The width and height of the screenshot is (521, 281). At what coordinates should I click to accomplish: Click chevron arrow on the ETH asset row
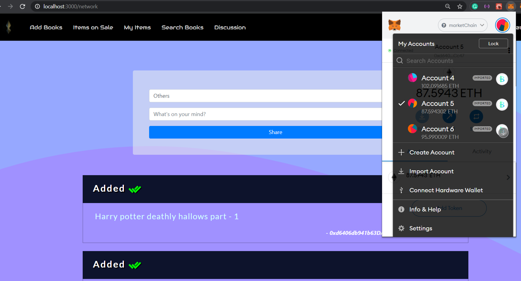[x=508, y=177]
